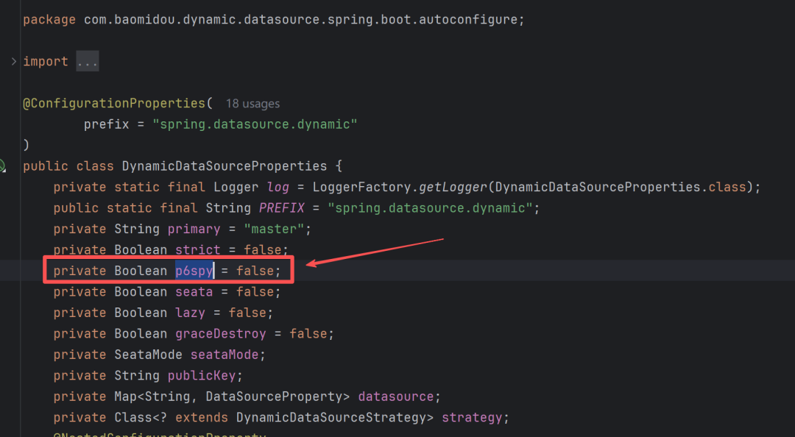Click the graceDestroy field name
795x437 pixels.
[221, 333]
